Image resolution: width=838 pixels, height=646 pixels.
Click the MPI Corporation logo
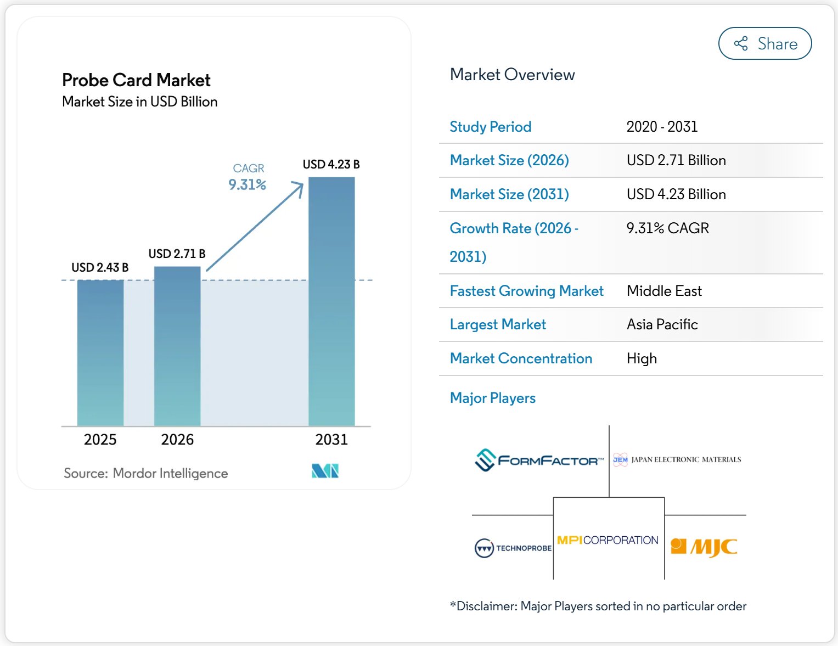[x=608, y=540]
